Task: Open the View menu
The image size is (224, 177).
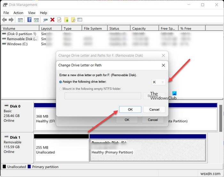Action: coord(32,13)
